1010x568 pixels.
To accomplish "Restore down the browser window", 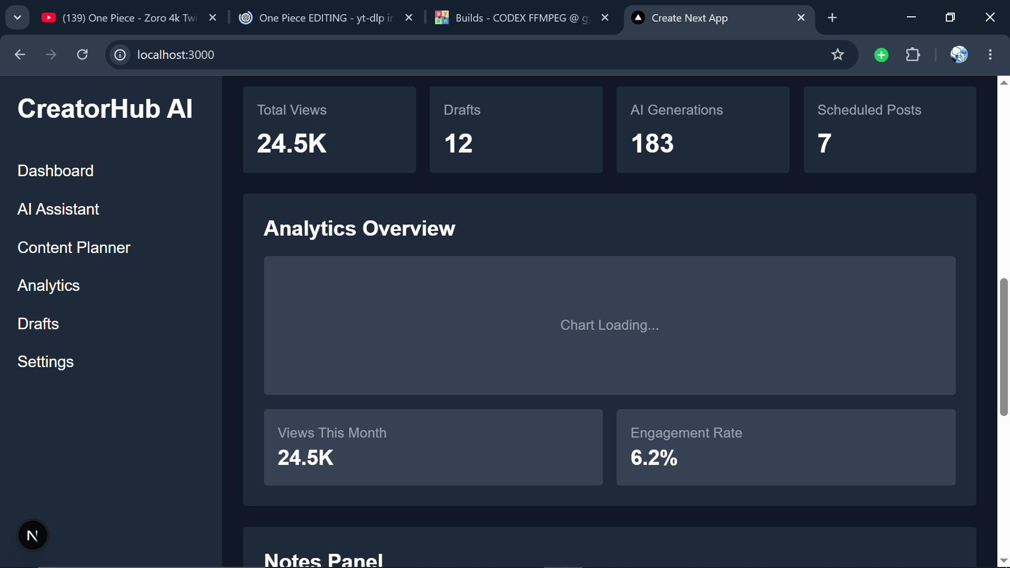I will [950, 17].
